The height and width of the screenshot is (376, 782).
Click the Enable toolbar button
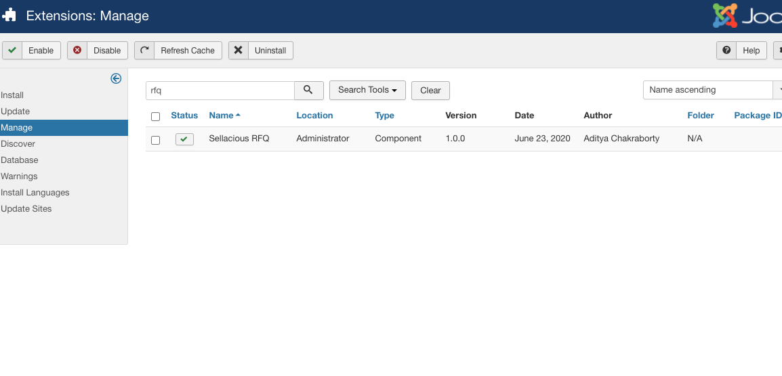tap(31, 50)
